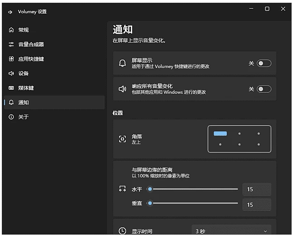Click the 垂直 vertical distance slider thumb
This screenshot has height=236, width=293.
[150, 203]
